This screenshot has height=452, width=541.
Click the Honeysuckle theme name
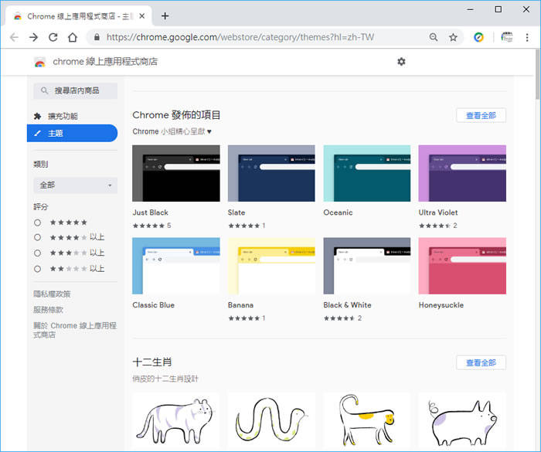pos(441,305)
